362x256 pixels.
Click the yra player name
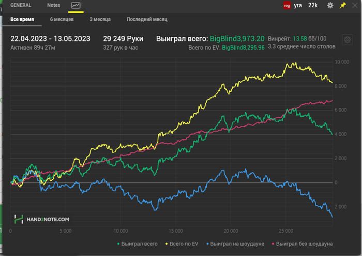(x=298, y=5)
